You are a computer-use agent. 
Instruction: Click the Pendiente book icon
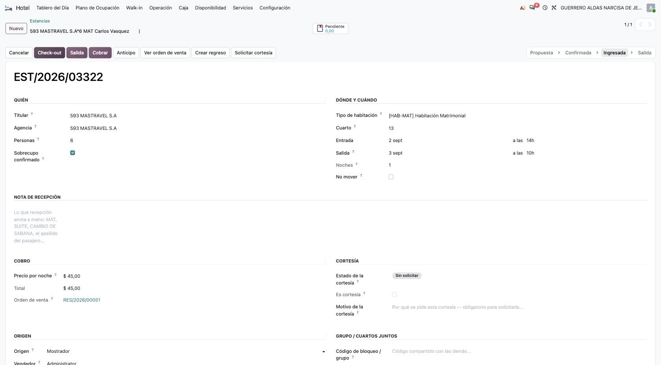[x=320, y=28]
